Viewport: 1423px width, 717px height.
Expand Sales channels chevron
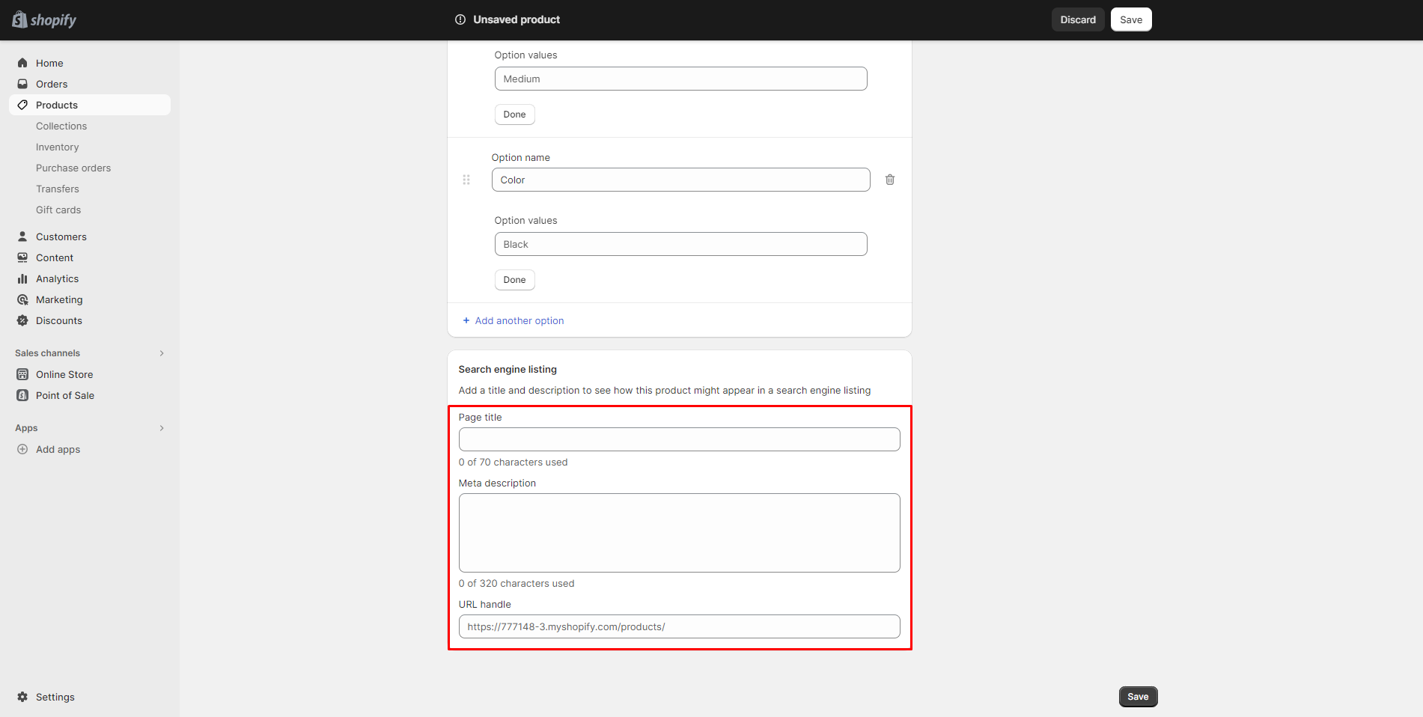(162, 353)
